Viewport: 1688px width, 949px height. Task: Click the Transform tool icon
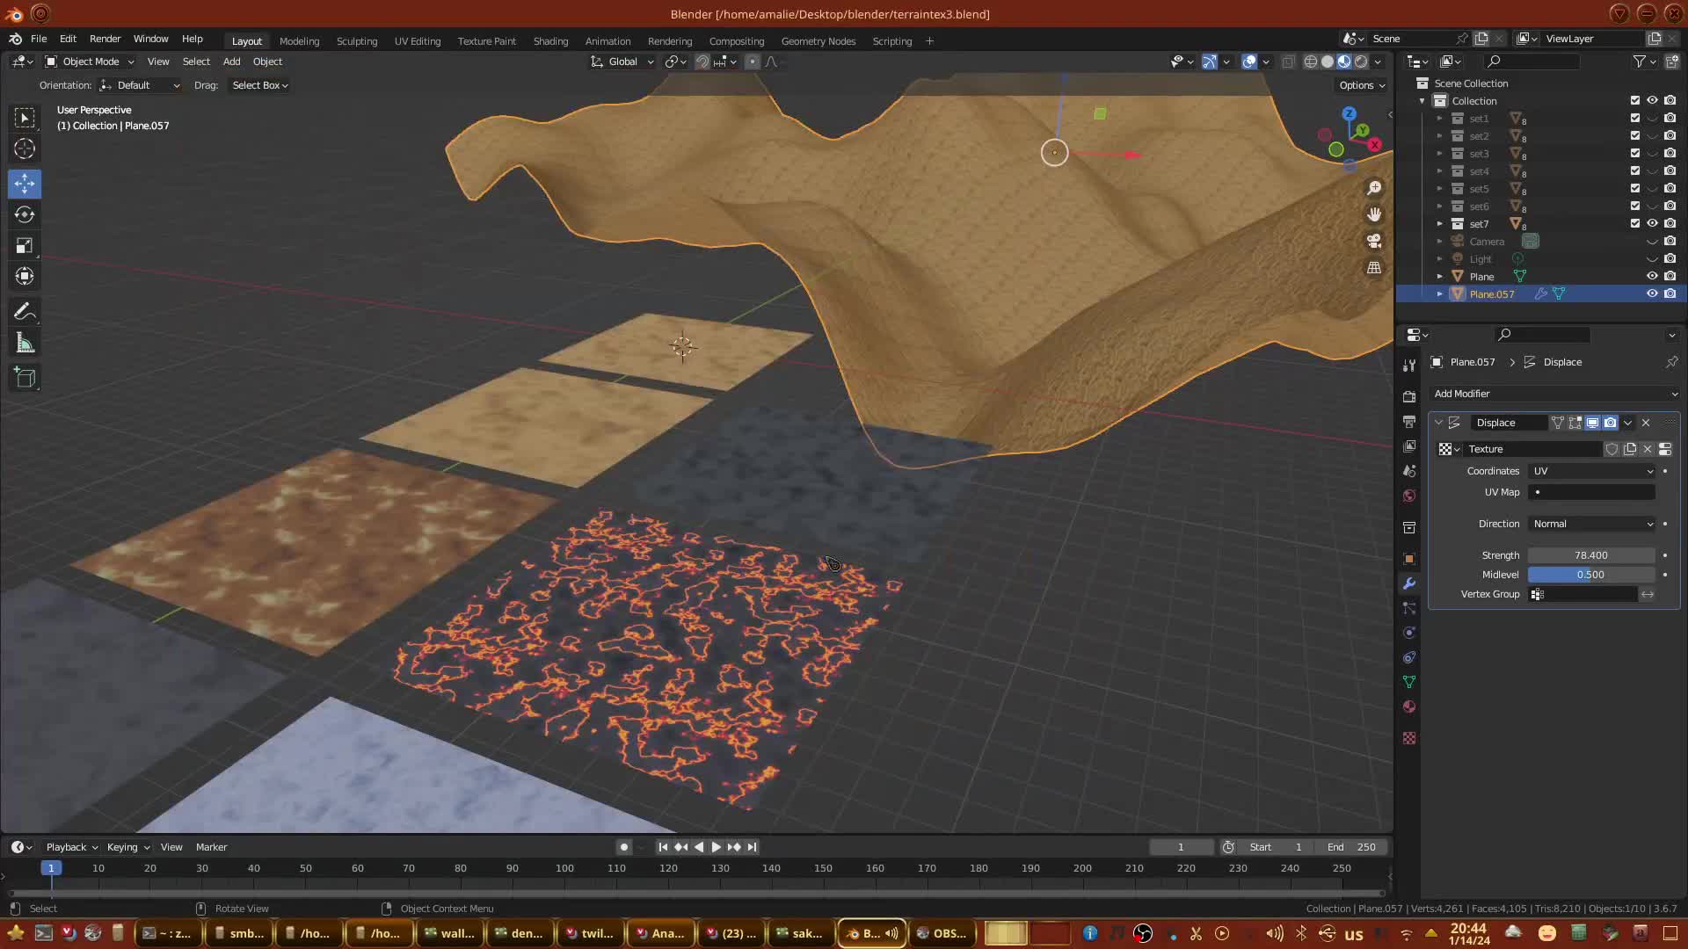[25, 277]
